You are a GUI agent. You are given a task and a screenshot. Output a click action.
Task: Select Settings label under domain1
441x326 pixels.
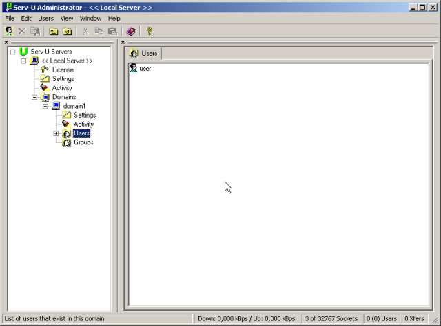(x=85, y=115)
